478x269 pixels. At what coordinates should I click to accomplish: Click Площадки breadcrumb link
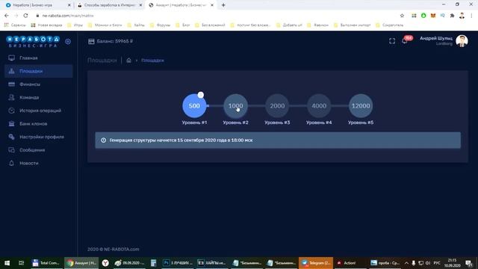click(x=152, y=61)
